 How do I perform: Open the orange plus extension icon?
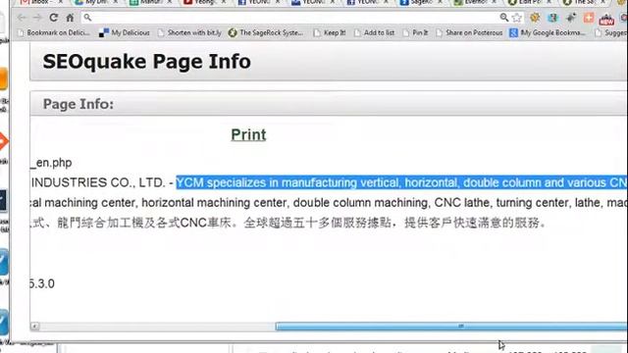click(589, 18)
